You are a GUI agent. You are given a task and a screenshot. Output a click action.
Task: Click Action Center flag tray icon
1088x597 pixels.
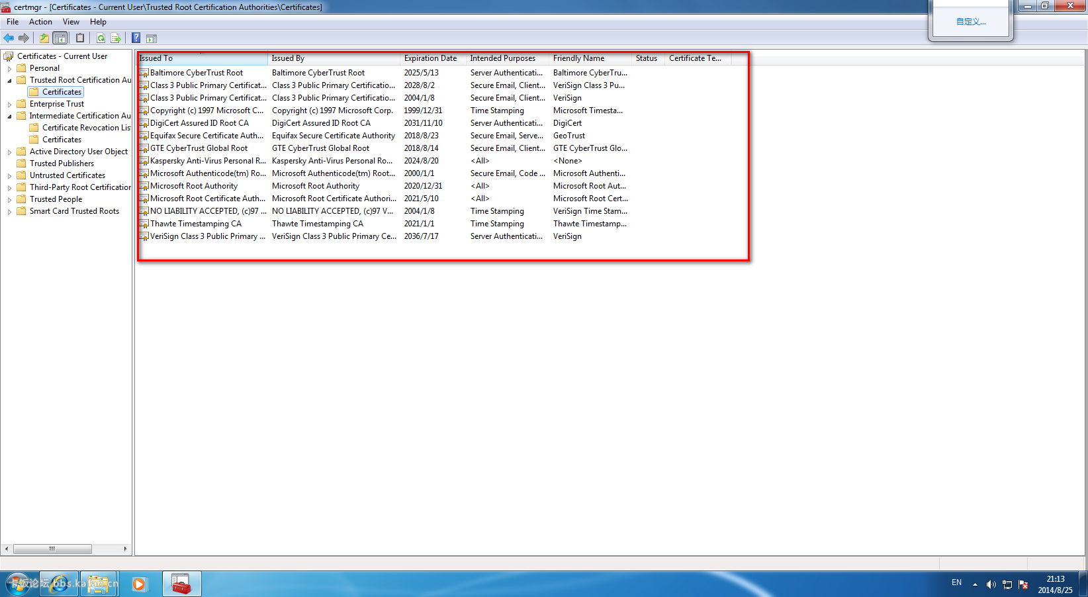(x=1024, y=584)
